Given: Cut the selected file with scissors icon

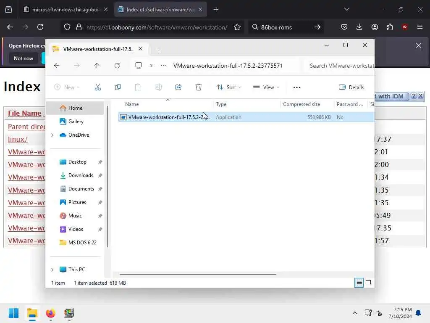Looking at the screenshot, I should pos(97,87).
